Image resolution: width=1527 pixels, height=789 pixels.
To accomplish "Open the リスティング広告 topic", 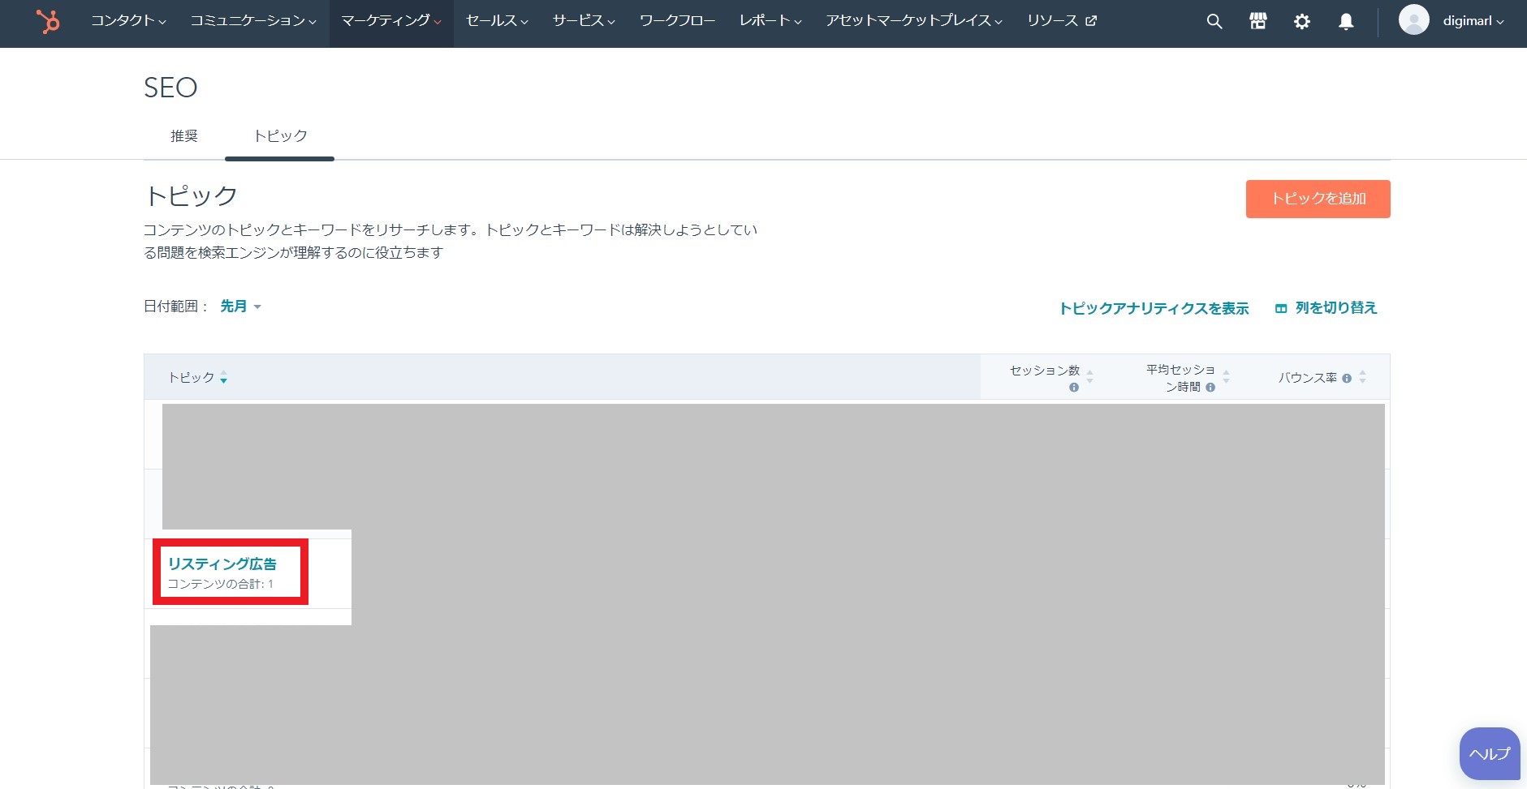I will (x=222, y=564).
